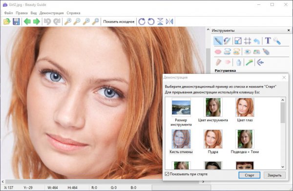Click the Старт button
The image size is (293, 191).
click(249, 175)
